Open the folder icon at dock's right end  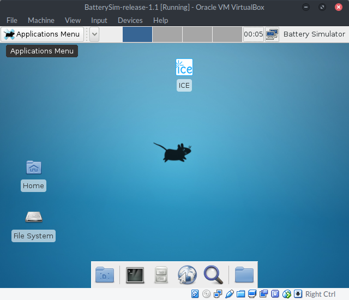click(x=244, y=274)
